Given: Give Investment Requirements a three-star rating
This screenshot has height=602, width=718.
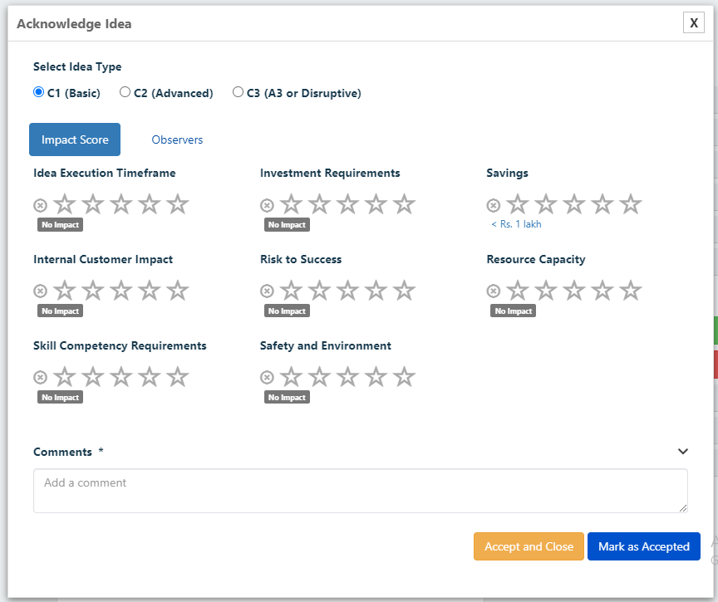Looking at the screenshot, I should tap(347, 204).
